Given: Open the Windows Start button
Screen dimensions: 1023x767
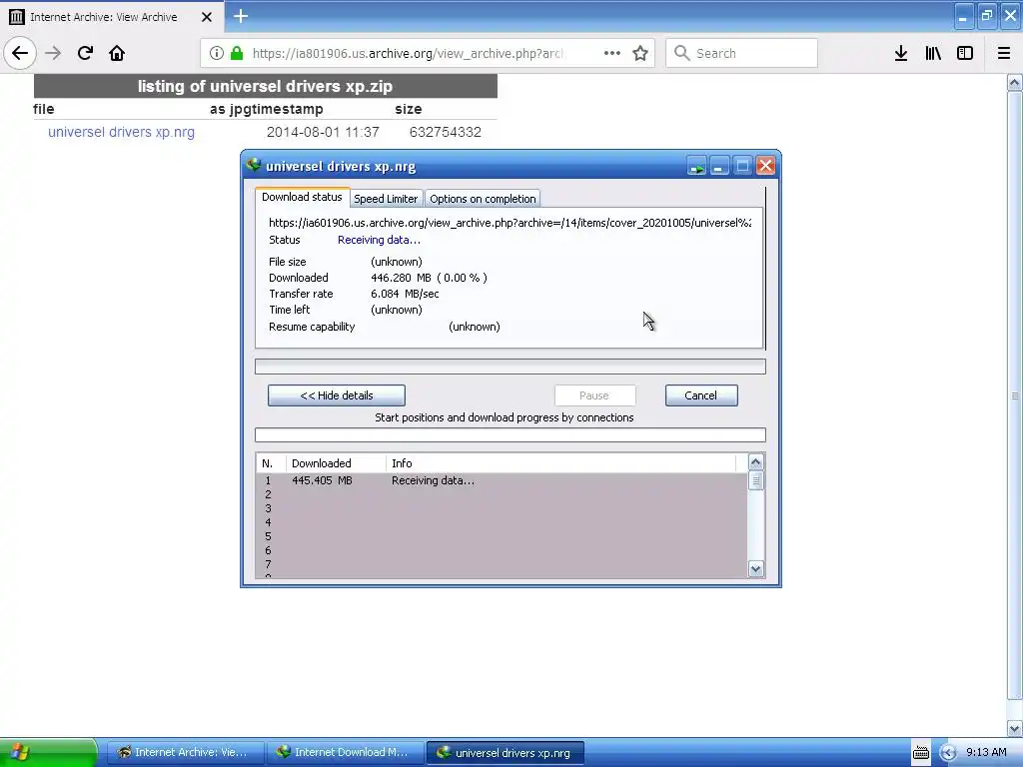Looking at the screenshot, I should point(48,753).
